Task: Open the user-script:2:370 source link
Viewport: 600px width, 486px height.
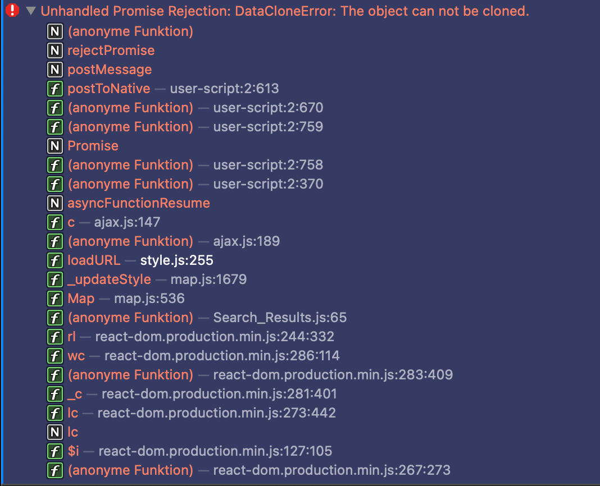Action: pyautogui.click(x=268, y=184)
